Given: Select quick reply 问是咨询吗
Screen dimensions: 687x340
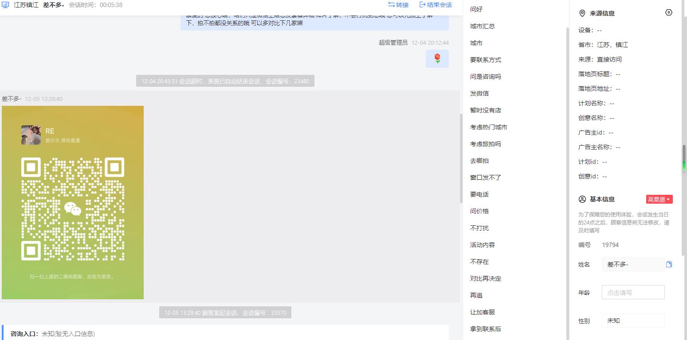Looking at the screenshot, I should point(486,77).
